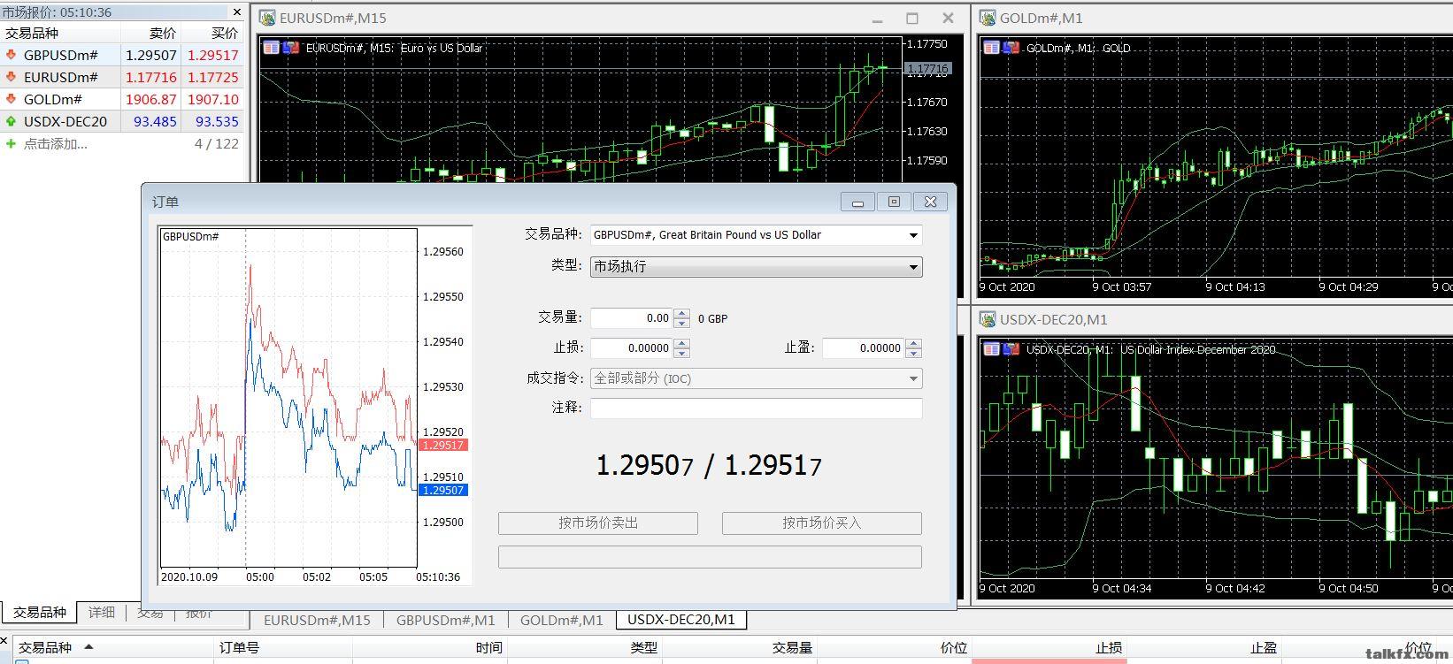This screenshot has height=664, width=1453.
Task: Close the EURUSDm#,M15 chart window
Action: pos(948,19)
